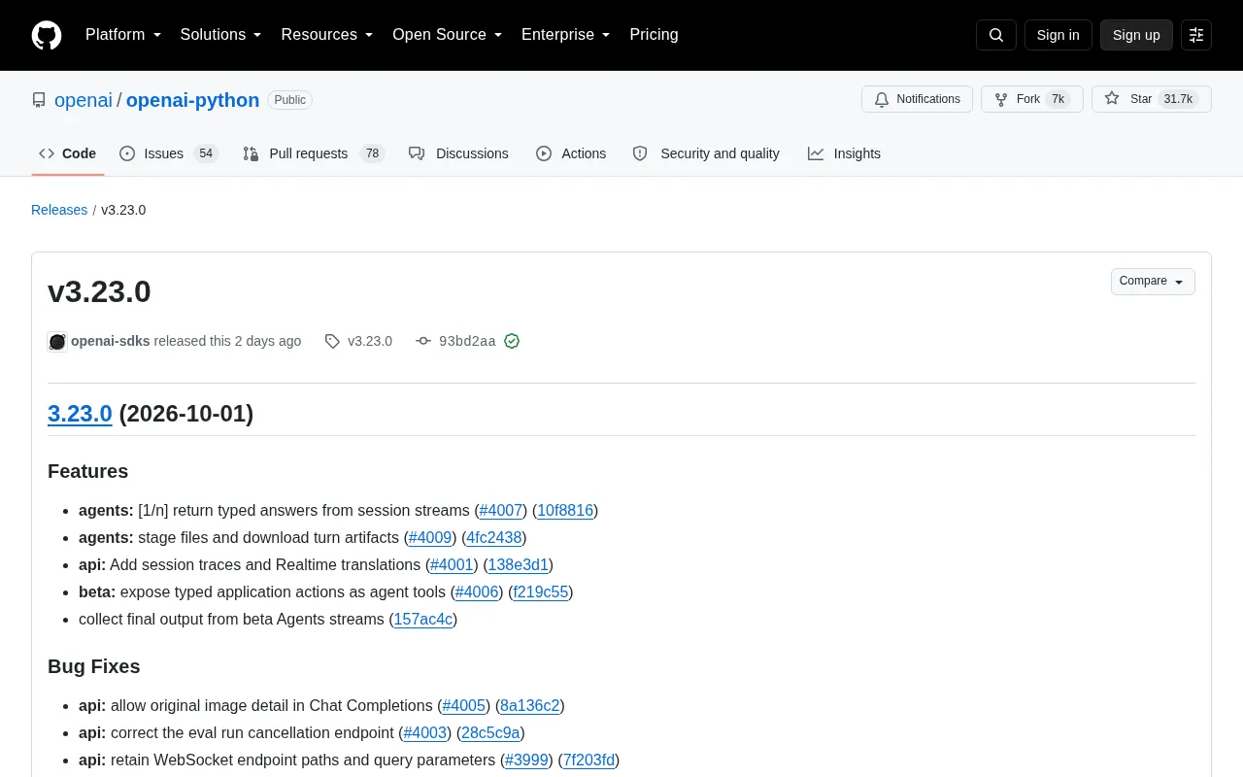Open the Issues tab
This screenshot has height=777, width=1243.
pos(169,153)
